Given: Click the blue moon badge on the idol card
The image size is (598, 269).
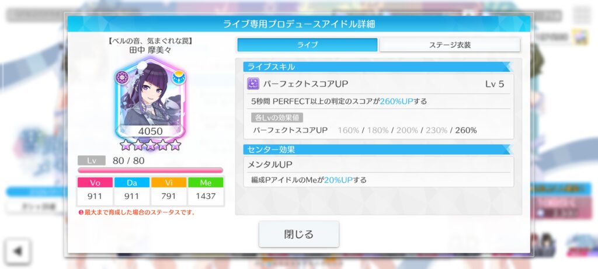Looking at the screenshot, I should point(179,78).
